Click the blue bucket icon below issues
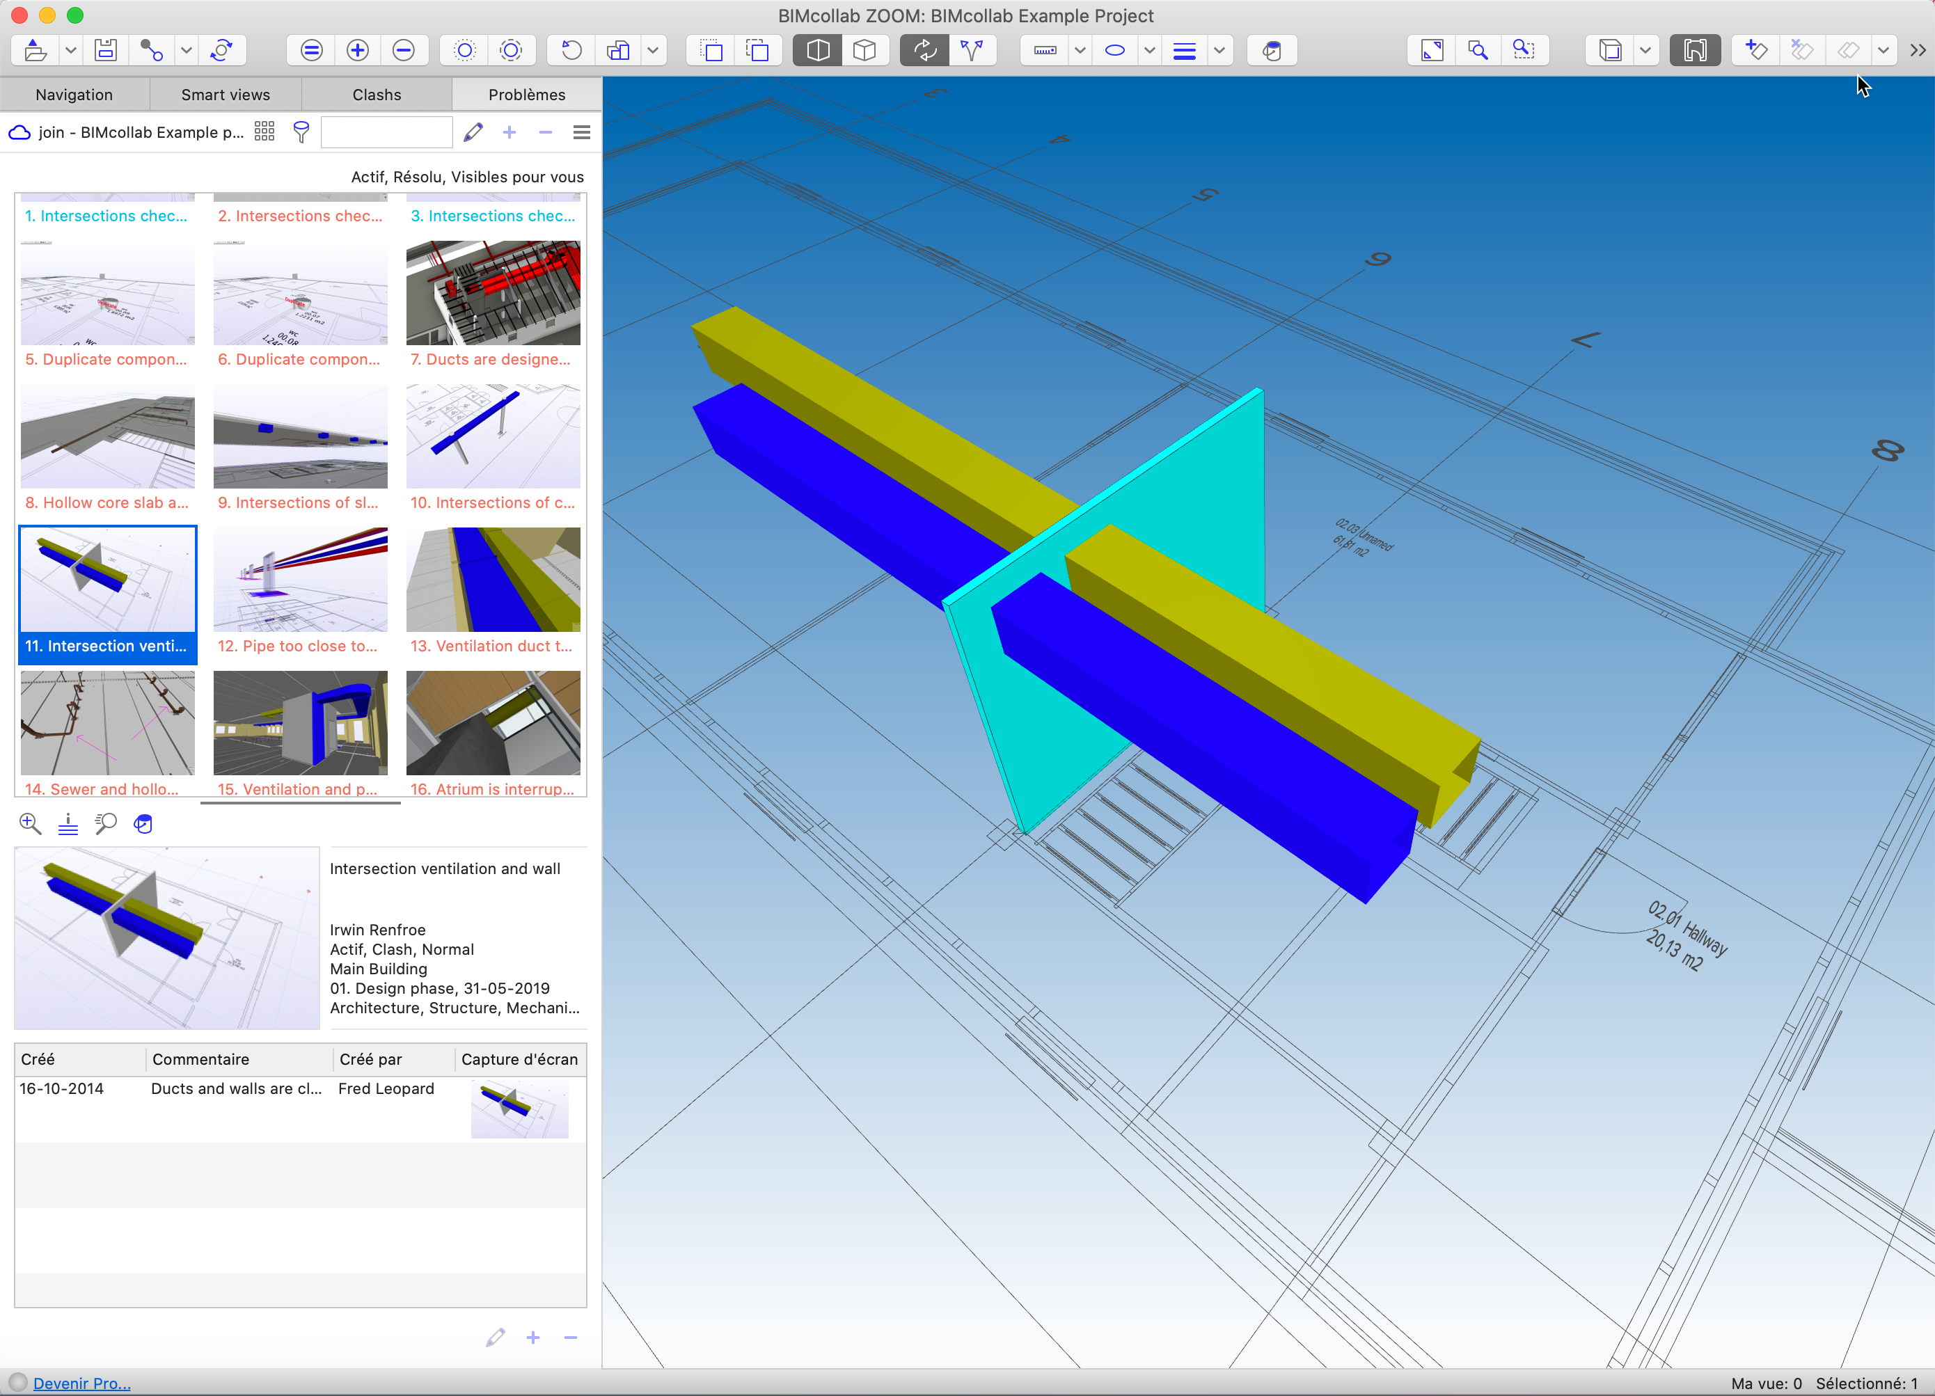The image size is (1935, 1396). pyautogui.click(x=143, y=824)
